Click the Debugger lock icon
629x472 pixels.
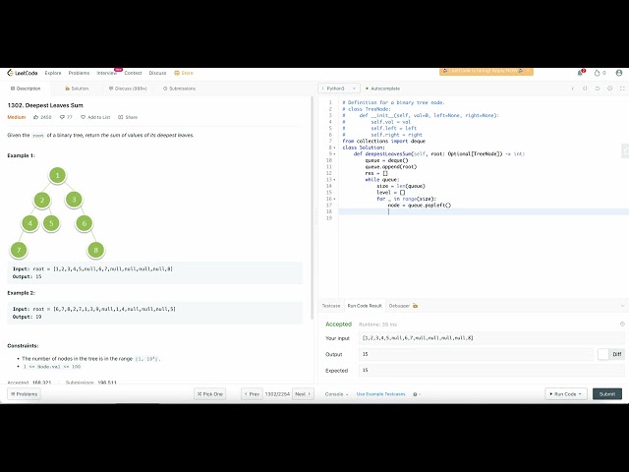[x=415, y=306]
